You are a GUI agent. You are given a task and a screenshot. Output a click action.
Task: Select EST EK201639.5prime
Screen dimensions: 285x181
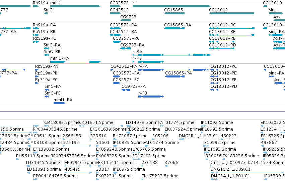coord(91,133)
